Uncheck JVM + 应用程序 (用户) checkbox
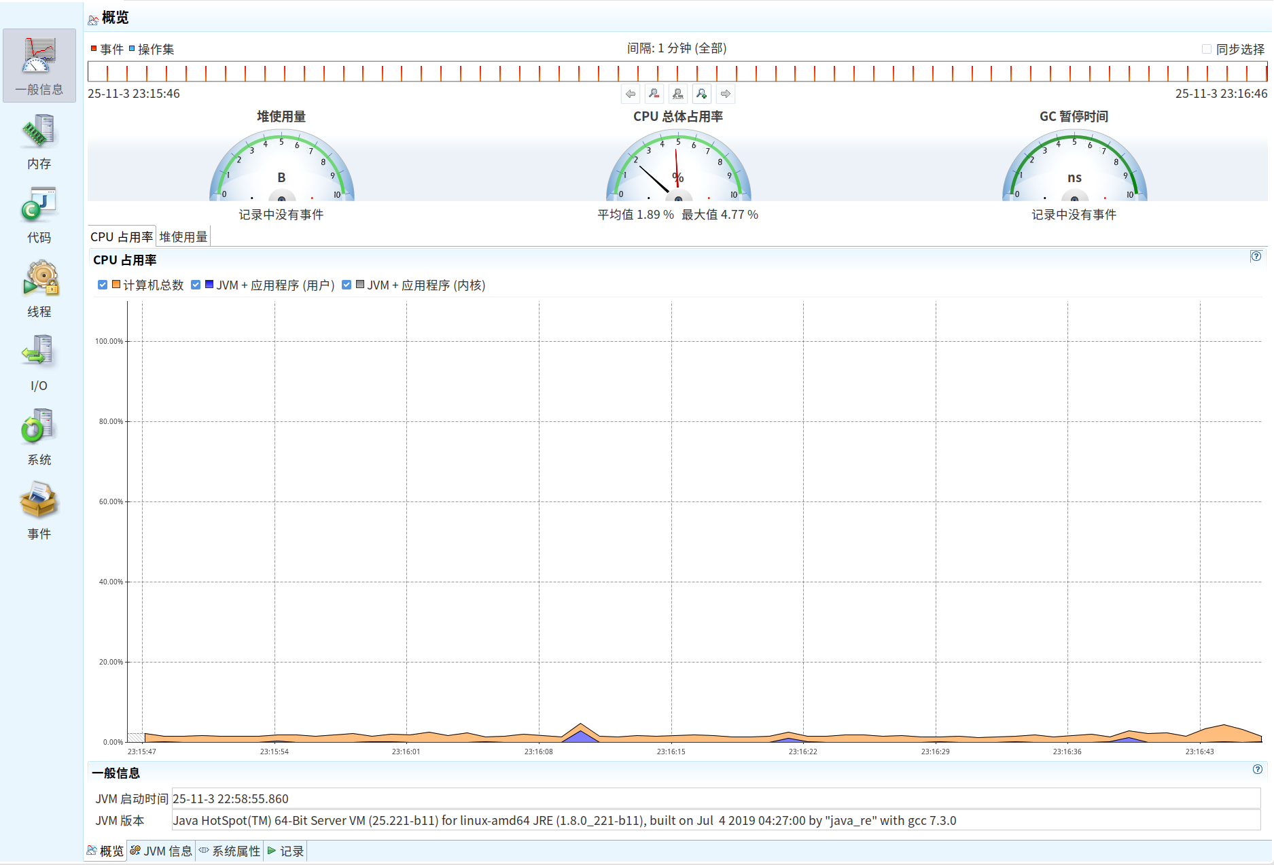 coord(196,285)
